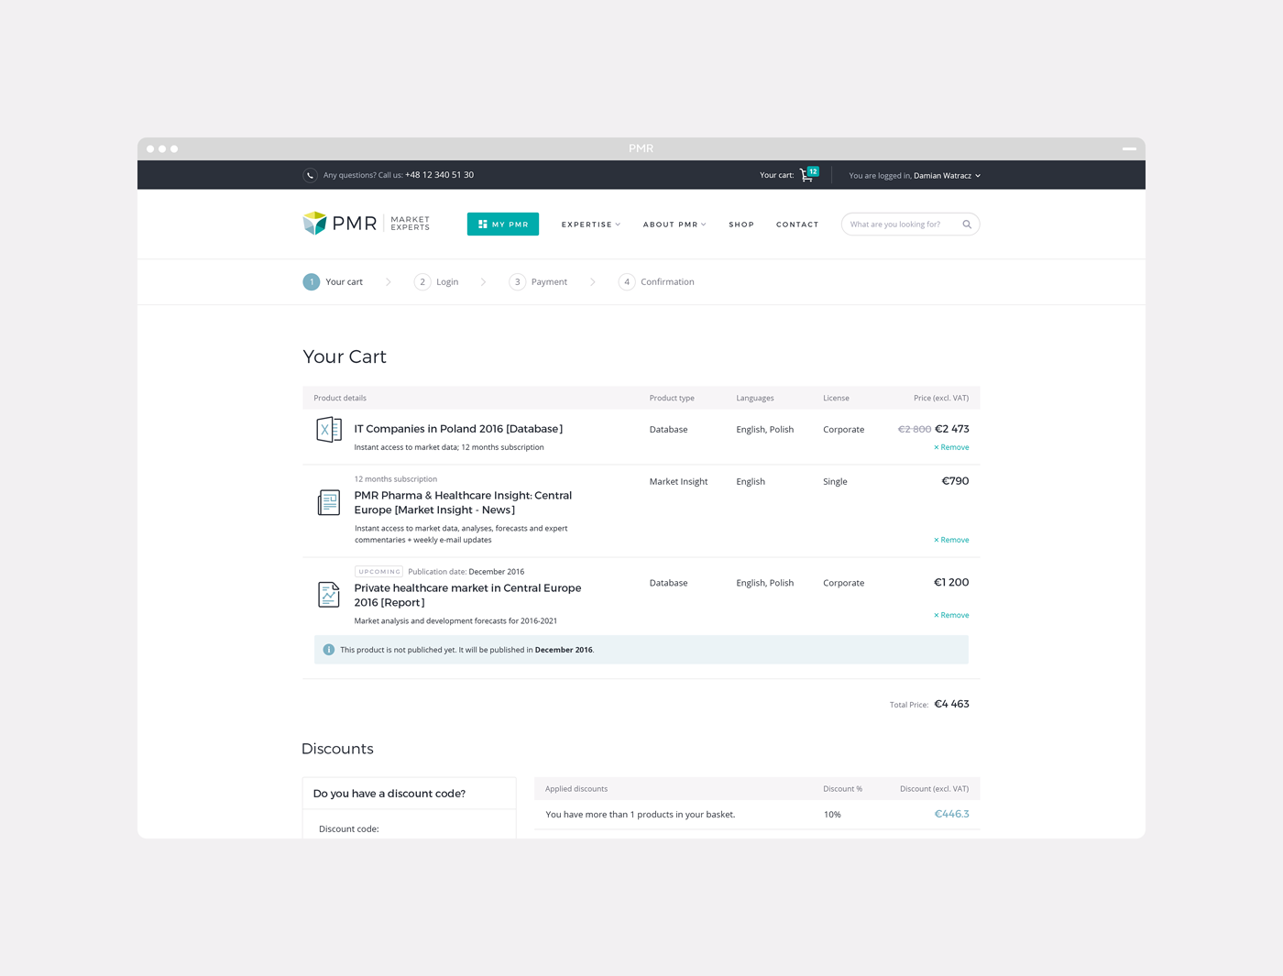Click the Login step label

447,282
